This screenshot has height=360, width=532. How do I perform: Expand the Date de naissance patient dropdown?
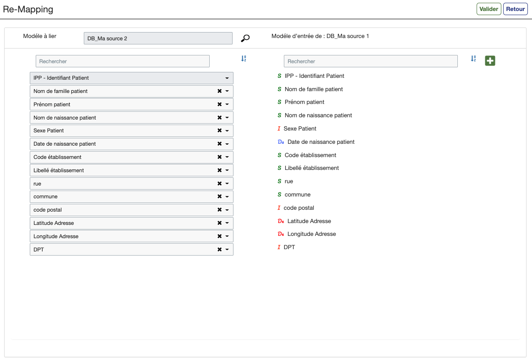[x=227, y=144]
